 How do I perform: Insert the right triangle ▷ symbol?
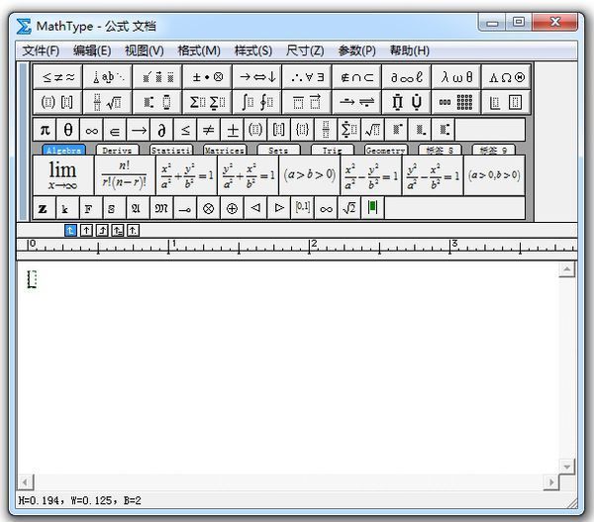click(x=279, y=208)
